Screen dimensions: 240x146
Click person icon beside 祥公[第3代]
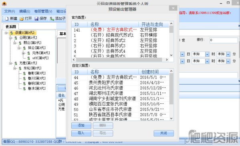[24, 48]
